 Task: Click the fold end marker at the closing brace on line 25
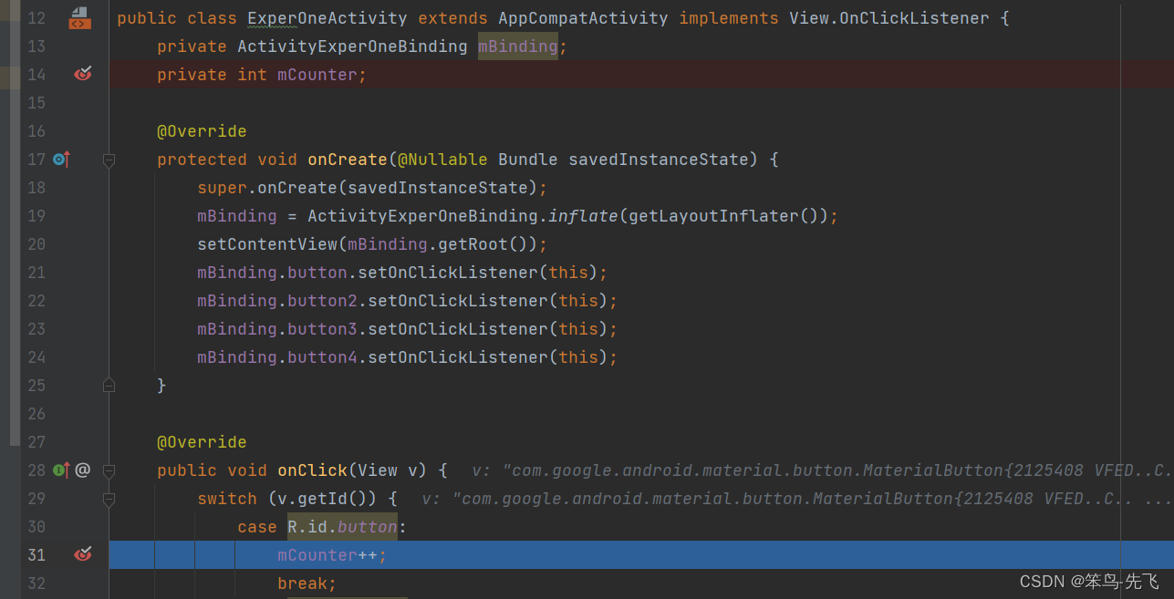coord(109,386)
